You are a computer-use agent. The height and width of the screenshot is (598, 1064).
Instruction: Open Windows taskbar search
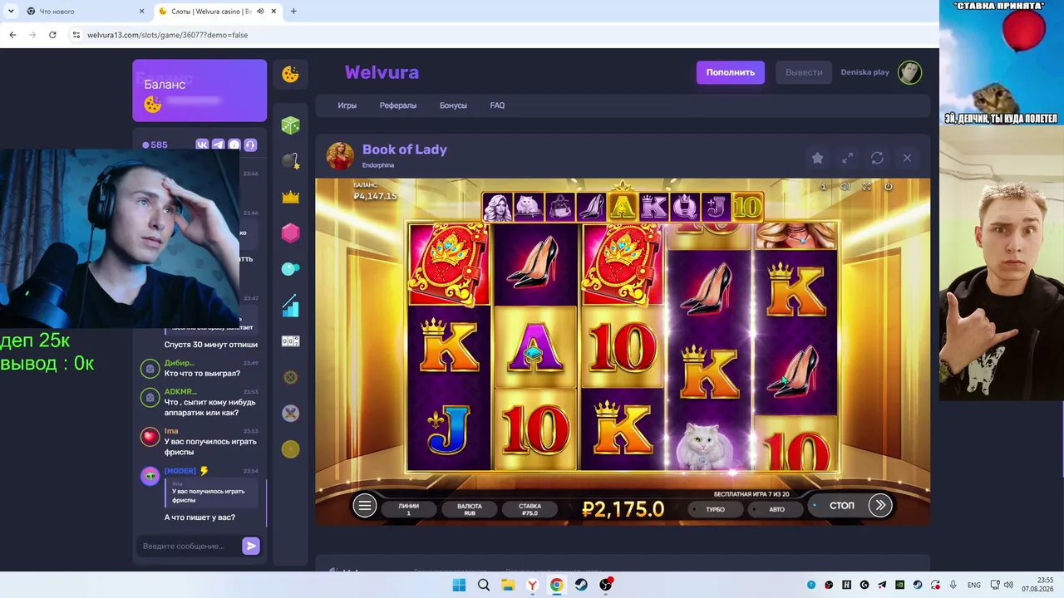pyautogui.click(x=483, y=585)
